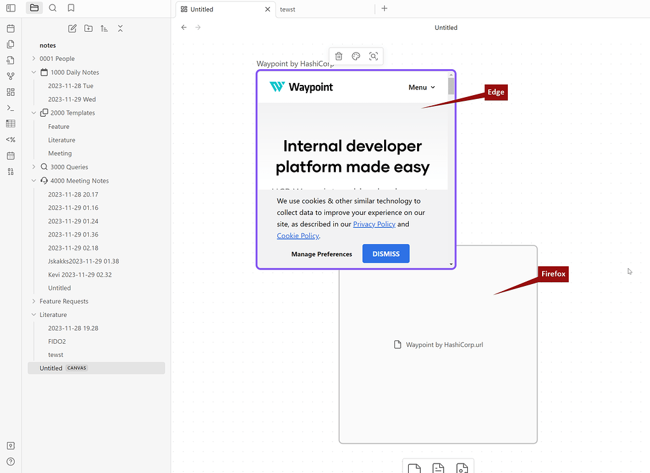Open the Privacy Policy link
The image size is (650, 473).
(374, 224)
